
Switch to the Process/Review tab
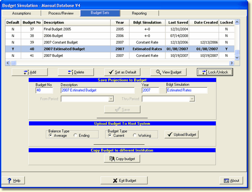point(61,13)
